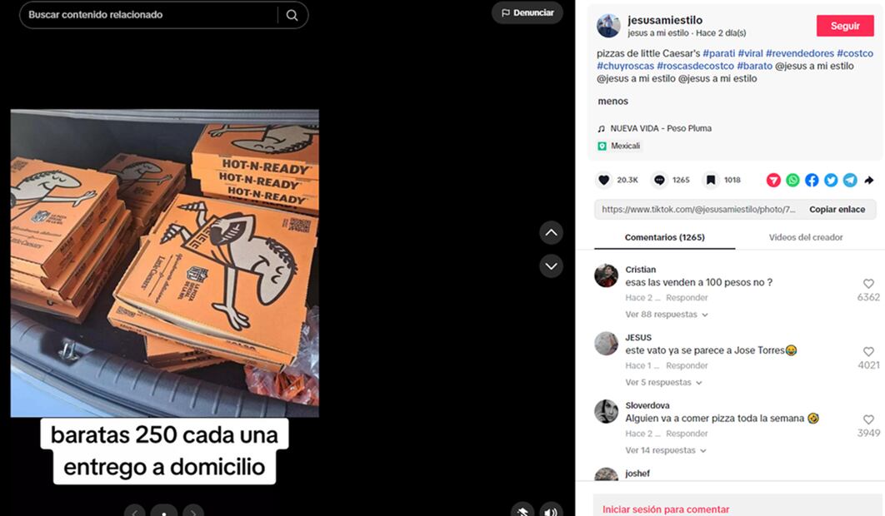Expand Ver 14 respuestas replies
The height and width of the screenshot is (516, 885).
pyautogui.click(x=666, y=450)
